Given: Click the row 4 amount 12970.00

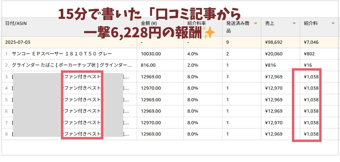Looking at the screenshot, I should (151, 88).
